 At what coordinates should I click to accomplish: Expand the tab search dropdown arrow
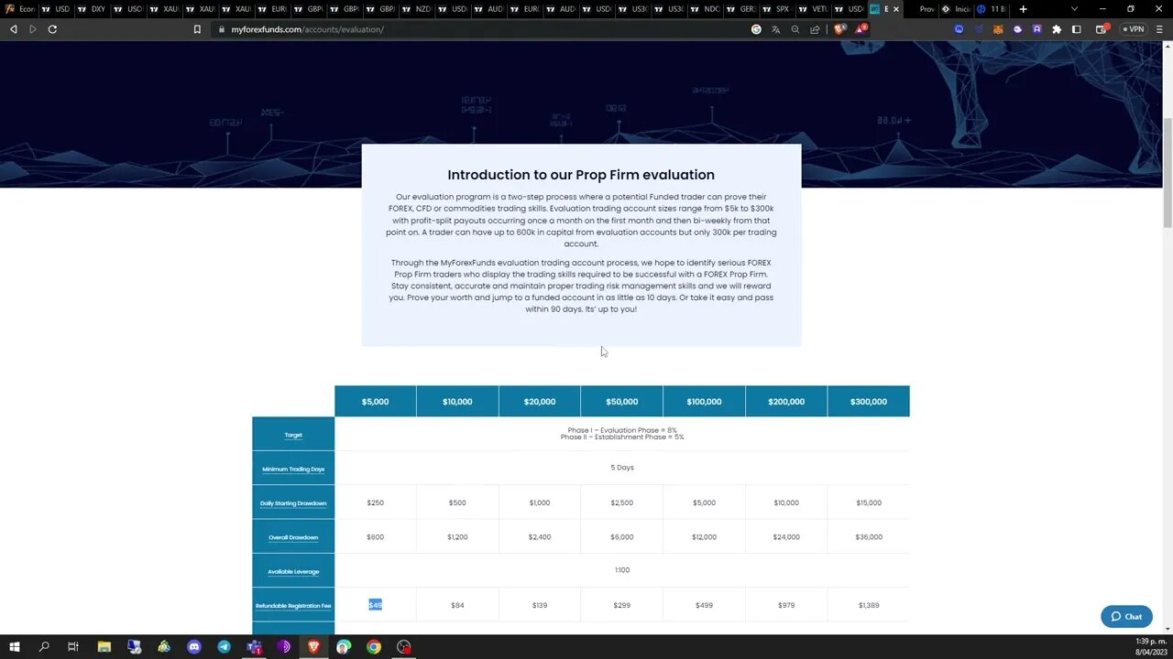pyautogui.click(x=1074, y=9)
